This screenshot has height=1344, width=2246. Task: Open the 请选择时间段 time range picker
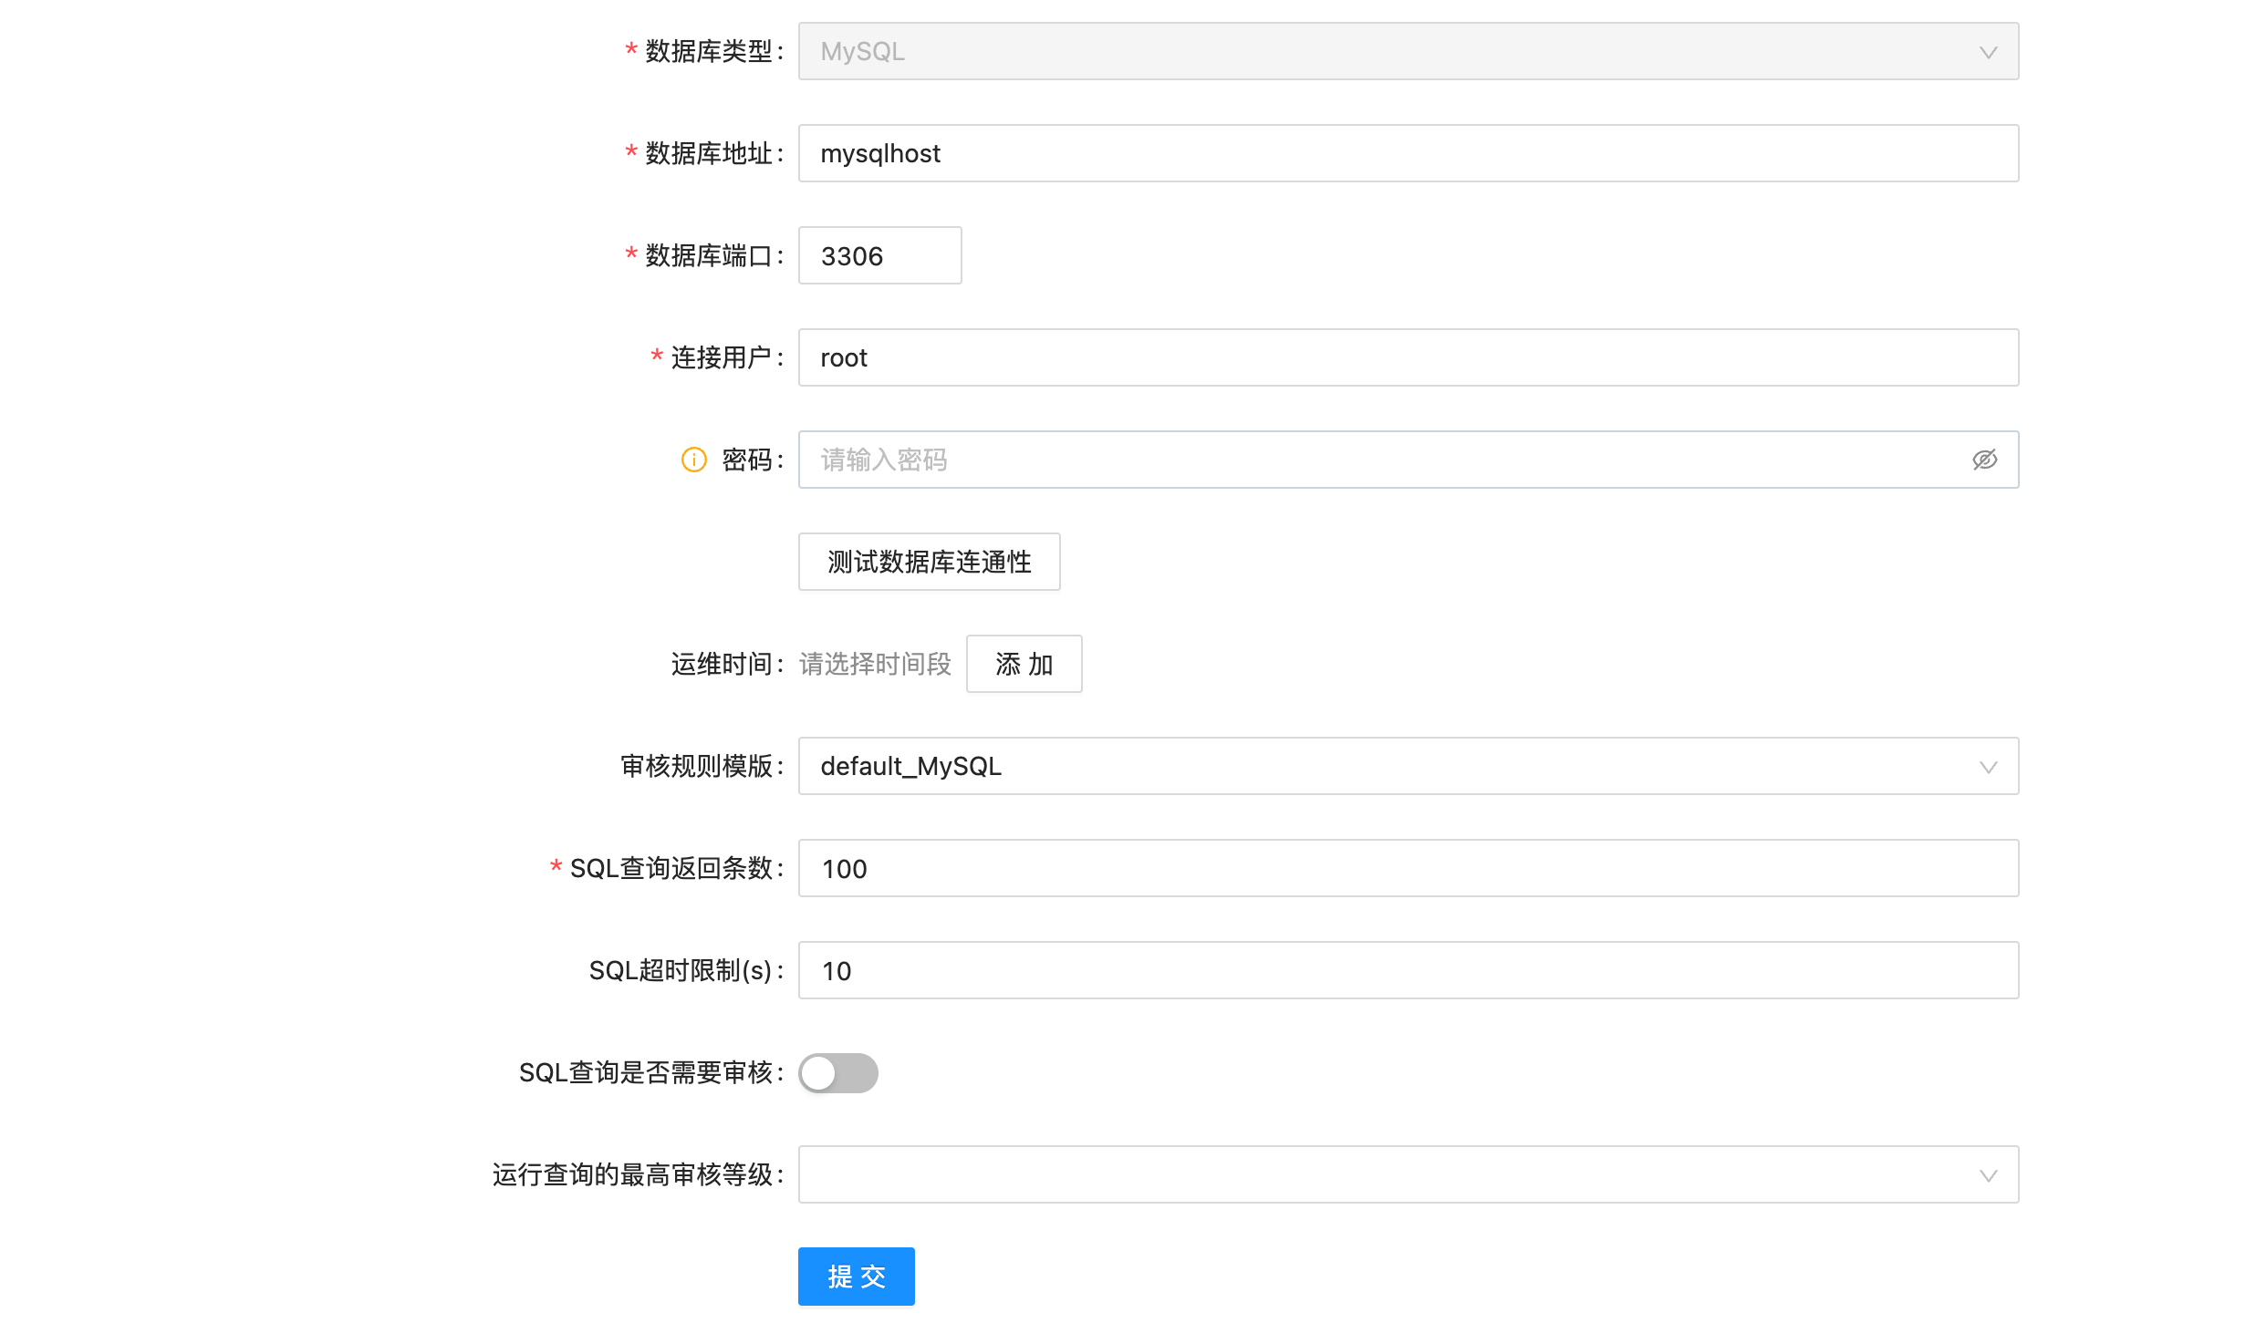coord(873,664)
